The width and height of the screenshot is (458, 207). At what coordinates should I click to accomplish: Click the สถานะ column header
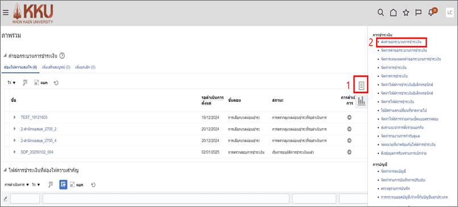coord(277,100)
